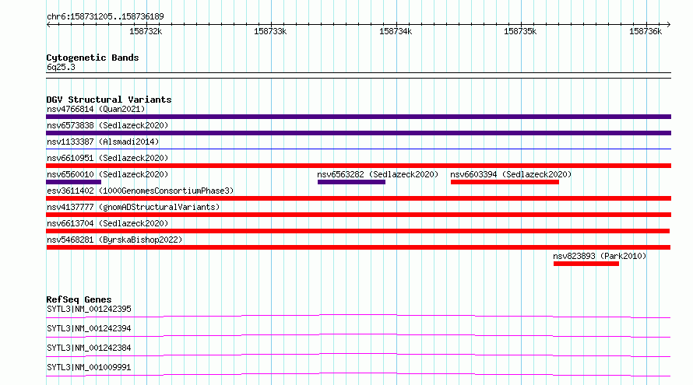The height and width of the screenshot is (385, 693).
Task: Open SYTL3|NM_001009991 gene label
Action: [89, 367]
